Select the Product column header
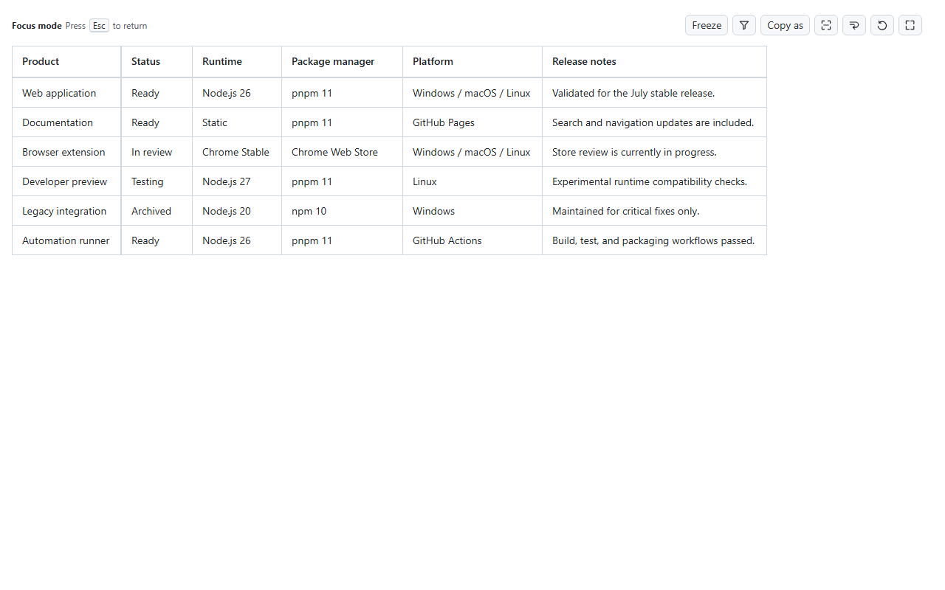The image size is (945, 590). 66,62
